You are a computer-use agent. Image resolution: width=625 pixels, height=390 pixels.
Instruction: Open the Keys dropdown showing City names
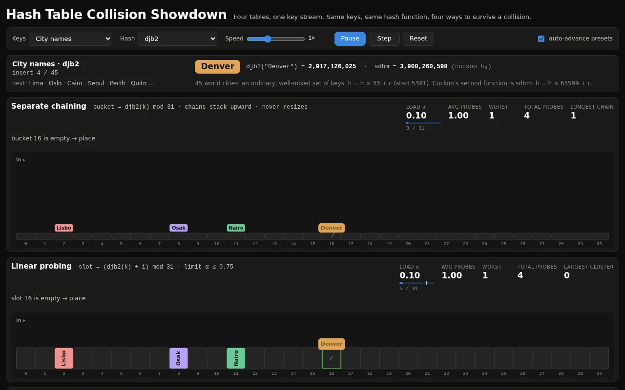click(70, 39)
